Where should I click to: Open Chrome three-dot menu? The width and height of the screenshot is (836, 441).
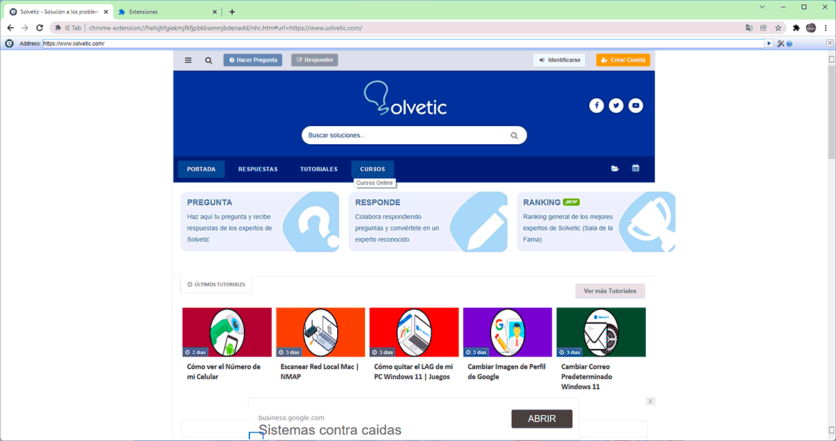(x=826, y=28)
